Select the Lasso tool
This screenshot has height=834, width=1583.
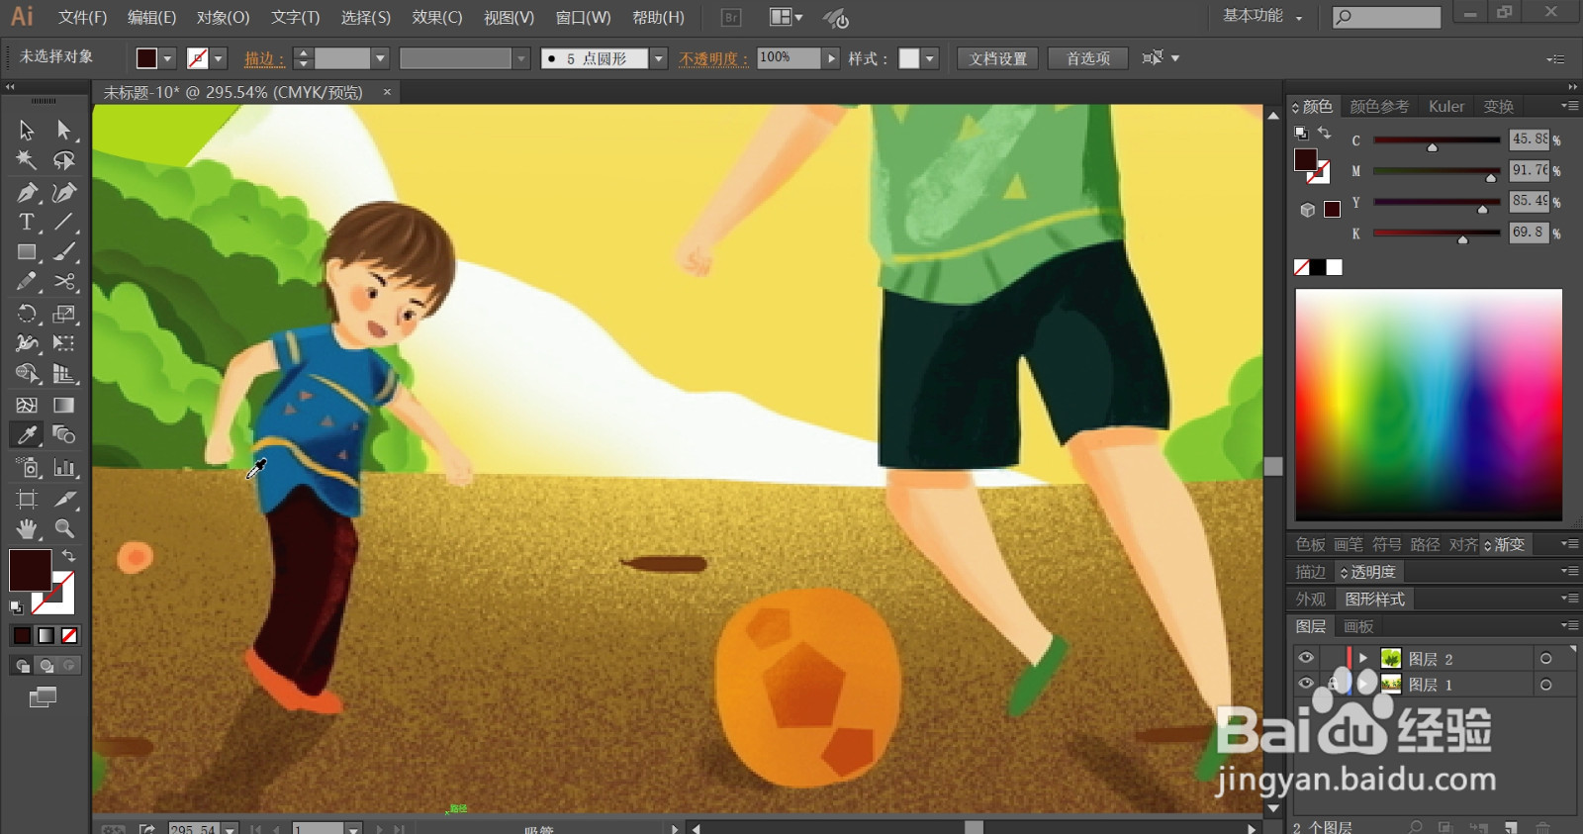tap(64, 160)
